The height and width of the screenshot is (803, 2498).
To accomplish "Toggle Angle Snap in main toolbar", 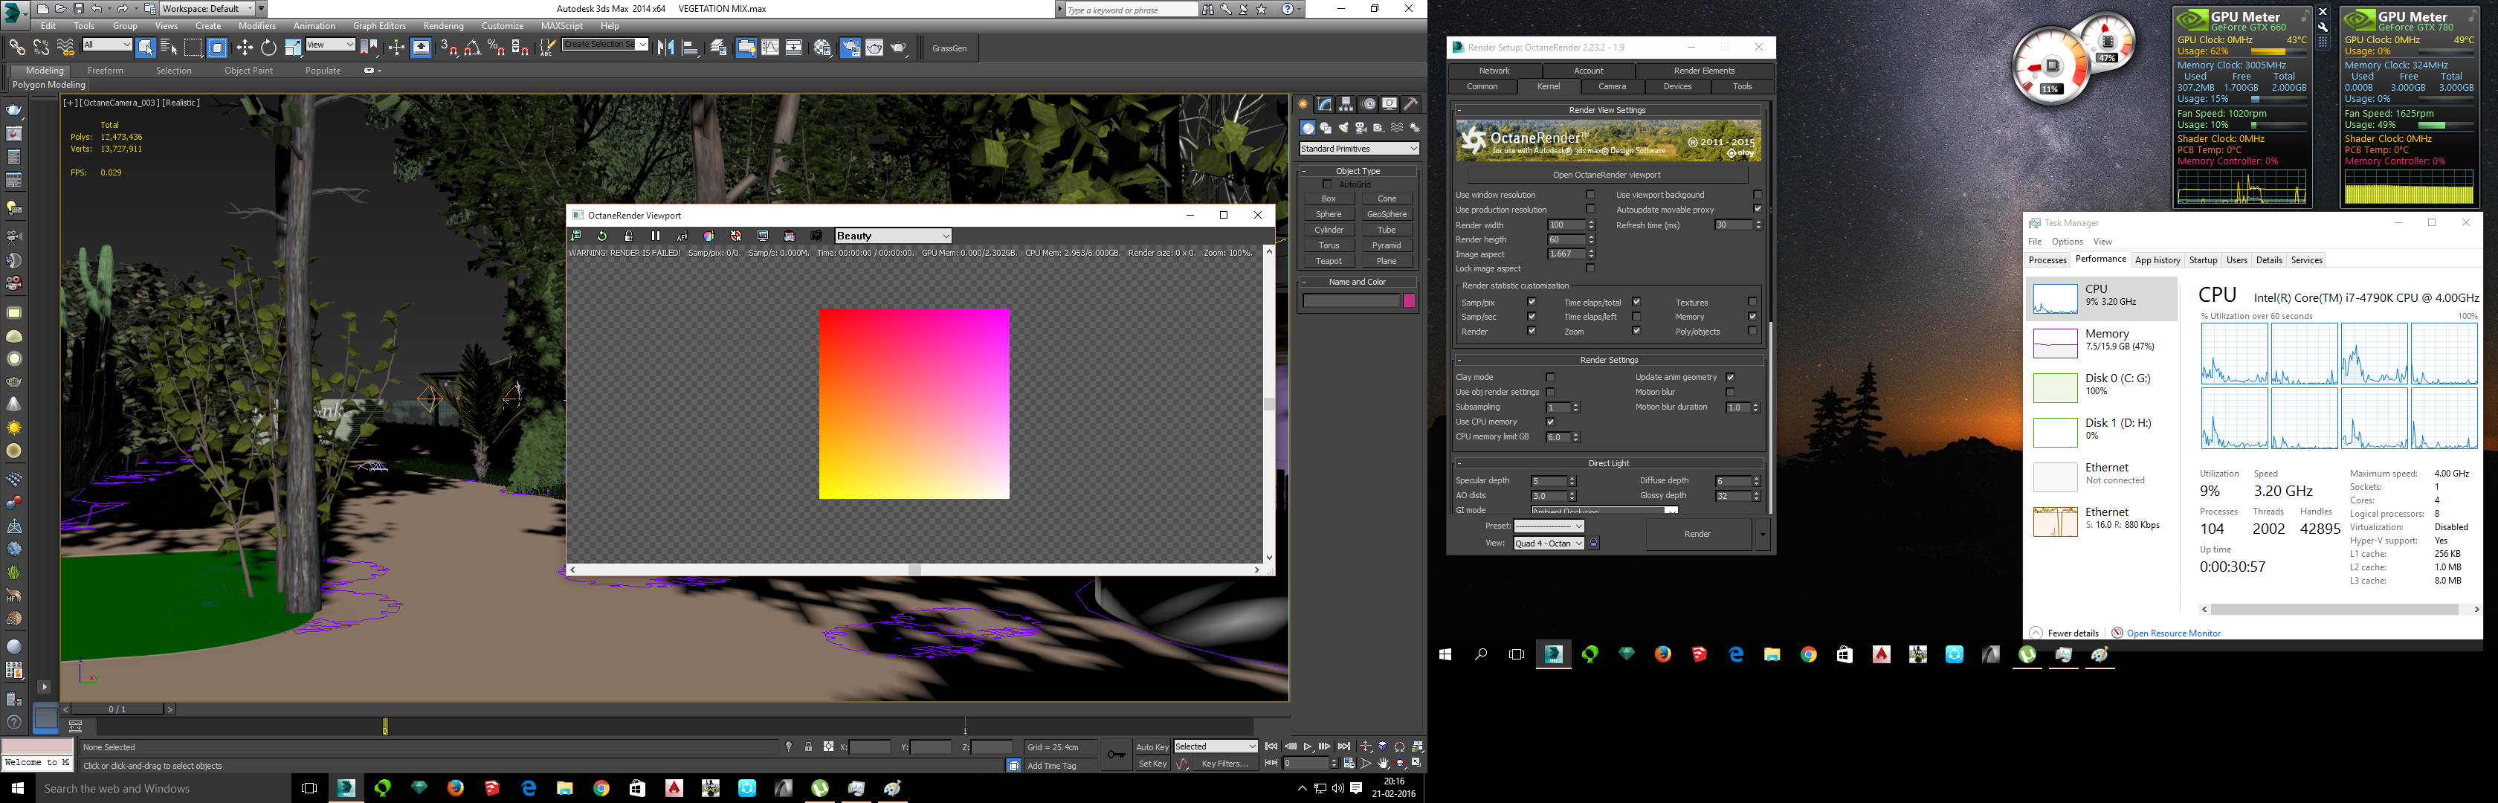I will (472, 48).
